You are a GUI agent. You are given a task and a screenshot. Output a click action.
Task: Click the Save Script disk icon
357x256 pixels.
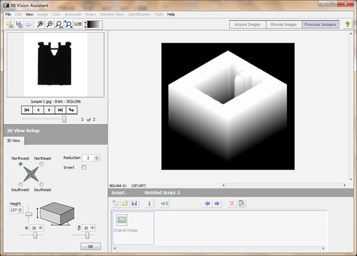pyautogui.click(x=134, y=203)
